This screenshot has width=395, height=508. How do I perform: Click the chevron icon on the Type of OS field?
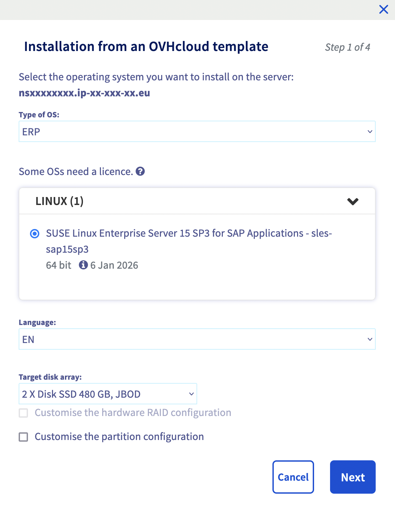click(x=369, y=132)
